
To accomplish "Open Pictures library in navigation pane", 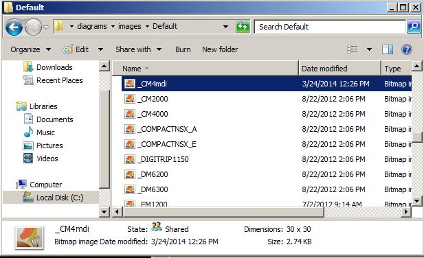I will coord(49,145).
